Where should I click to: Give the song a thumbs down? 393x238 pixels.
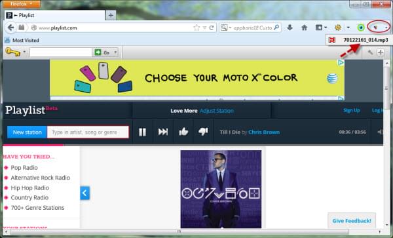203,132
